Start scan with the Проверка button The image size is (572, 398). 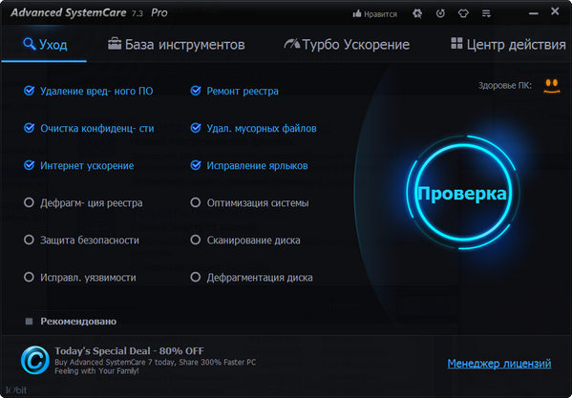click(x=462, y=193)
